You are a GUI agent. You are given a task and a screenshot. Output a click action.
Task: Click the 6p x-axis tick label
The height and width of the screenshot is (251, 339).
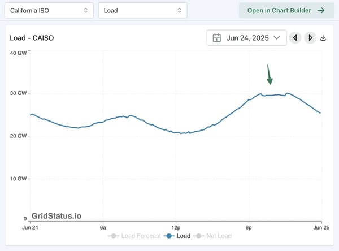249,226
